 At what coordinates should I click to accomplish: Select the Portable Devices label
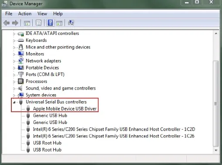42,68
